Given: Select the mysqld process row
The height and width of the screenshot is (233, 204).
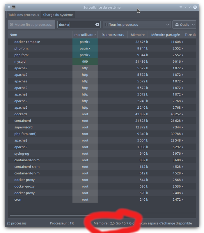Looking at the screenshot, I should point(102,61).
